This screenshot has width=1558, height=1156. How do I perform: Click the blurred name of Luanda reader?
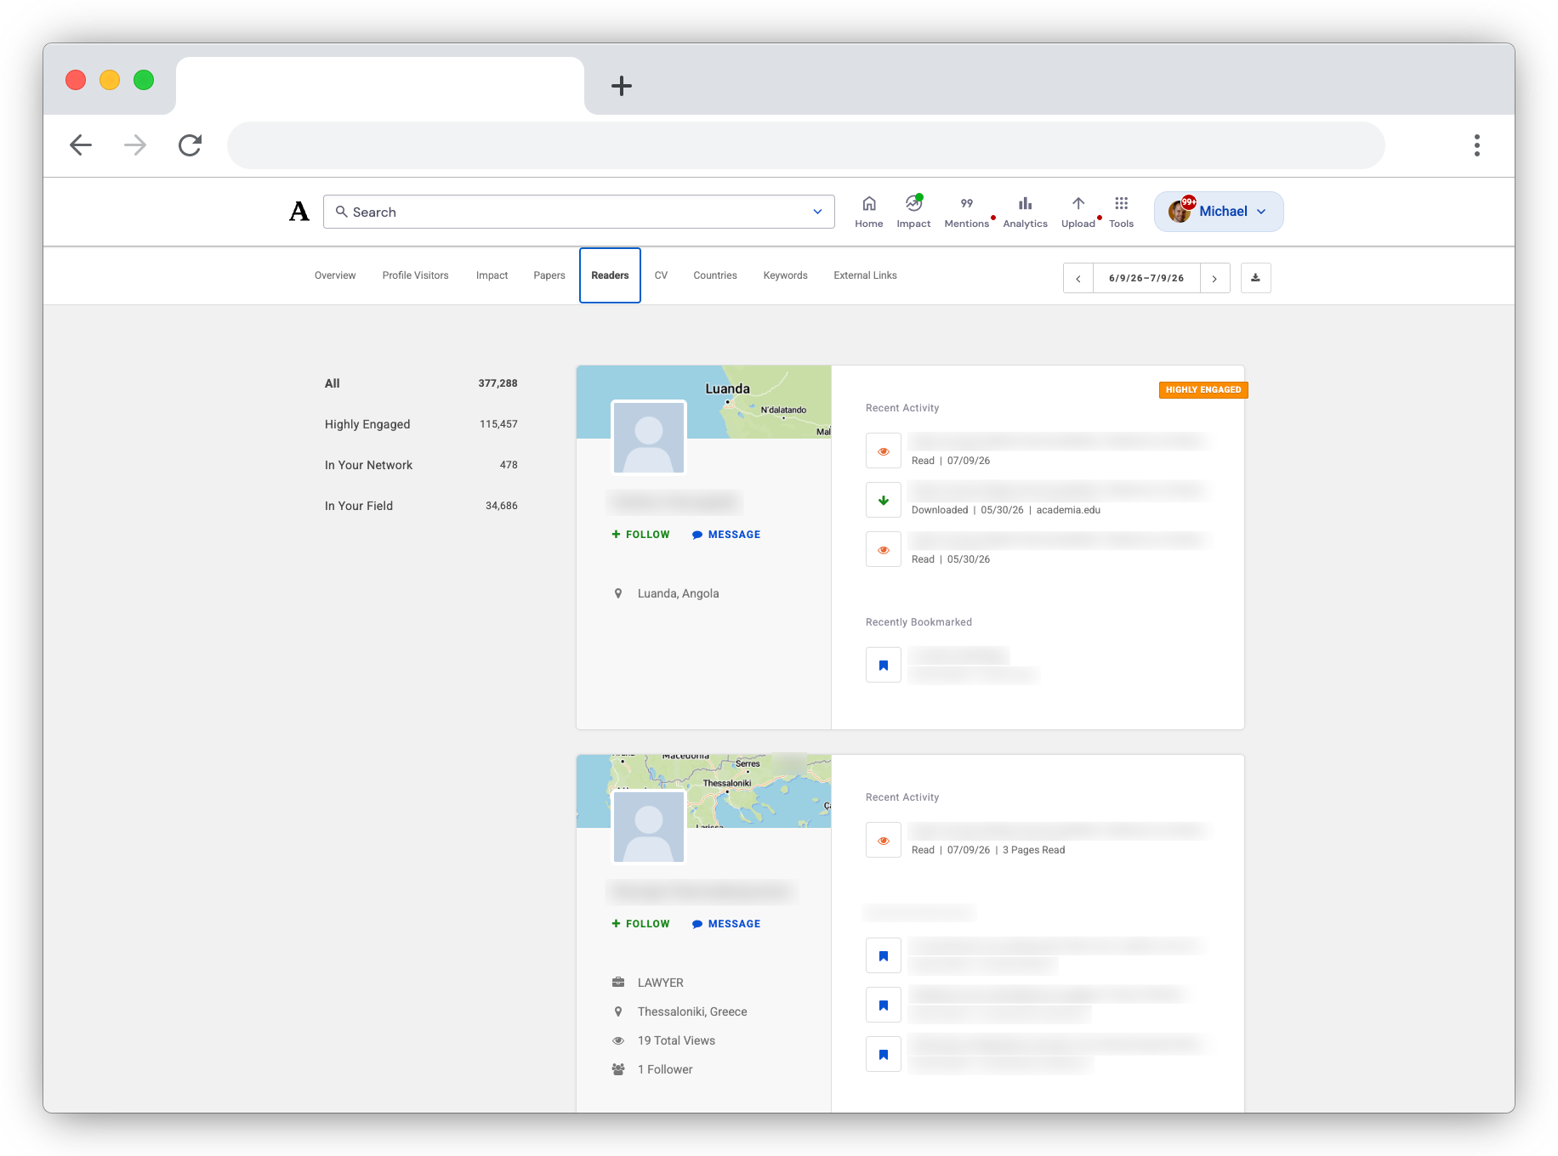point(674,502)
